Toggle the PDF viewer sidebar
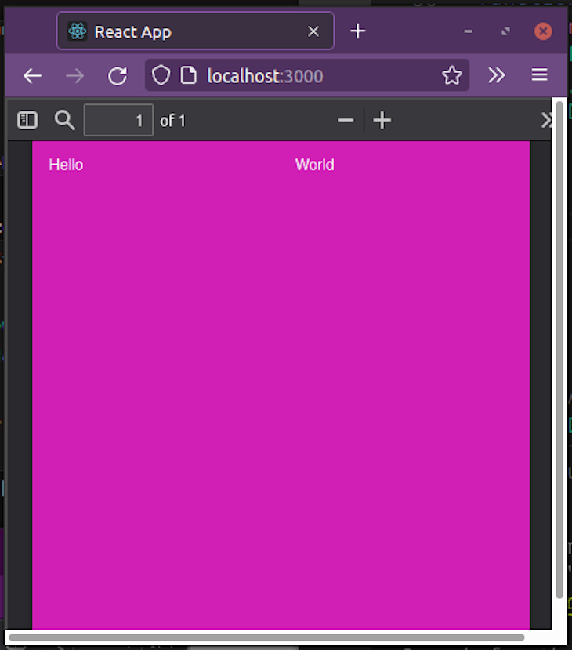 27,120
